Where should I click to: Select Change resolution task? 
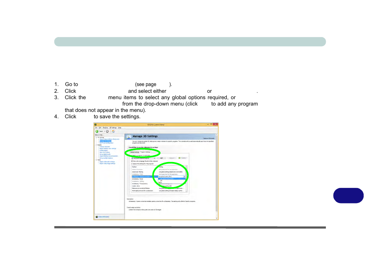(x=105, y=147)
